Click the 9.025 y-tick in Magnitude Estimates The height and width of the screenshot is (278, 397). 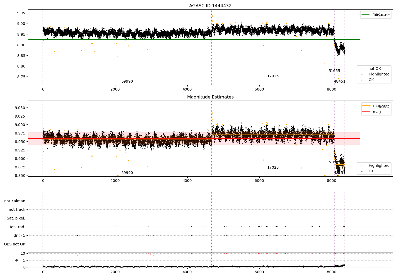click(20, 116)
